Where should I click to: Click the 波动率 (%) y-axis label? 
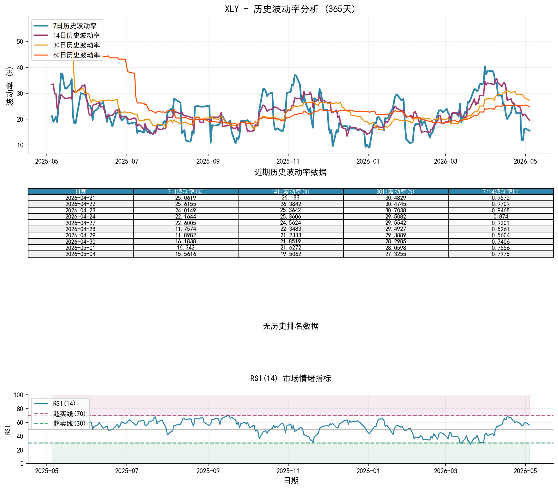pos(10,86)
